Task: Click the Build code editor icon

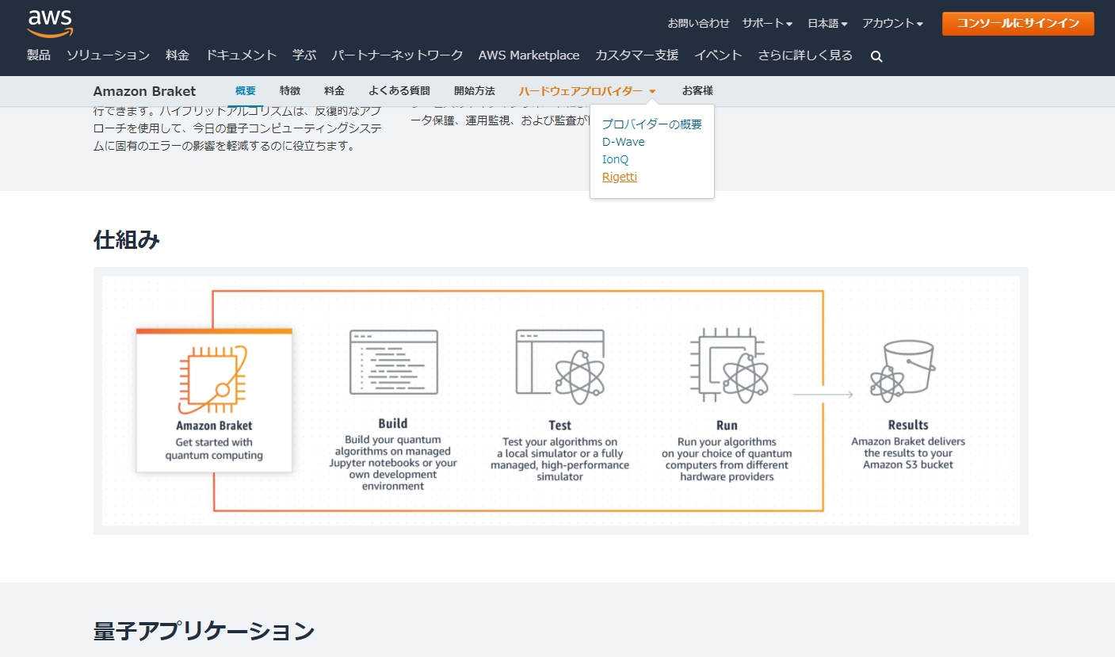Action: [391, 364]
